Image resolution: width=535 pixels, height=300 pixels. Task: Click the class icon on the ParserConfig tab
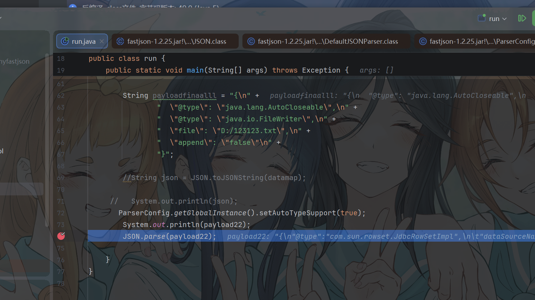click(x=423, y=41)
